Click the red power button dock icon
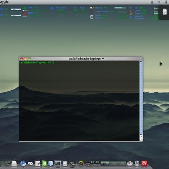This screenshot has width=169, height=169. coord(144,164)
